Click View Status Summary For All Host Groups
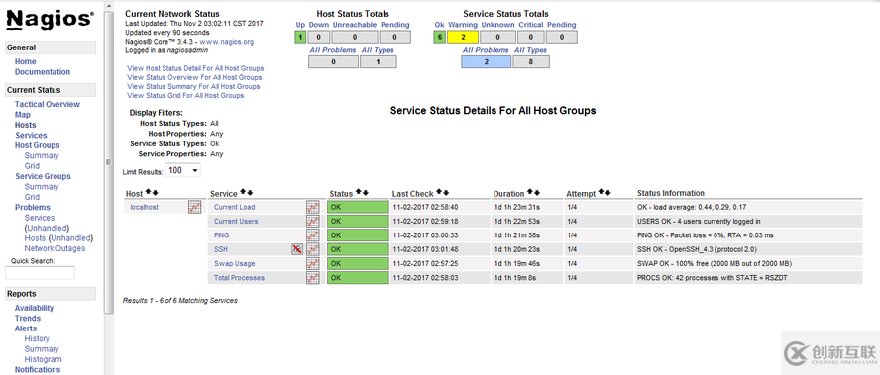880x375 pixels. click(193, 86)
